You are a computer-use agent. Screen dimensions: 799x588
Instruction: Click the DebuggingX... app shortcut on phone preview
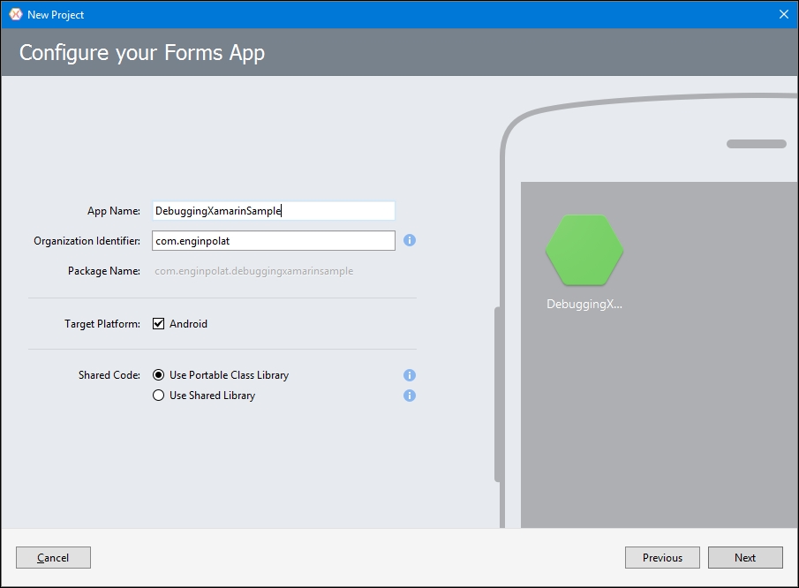[584, 304]
